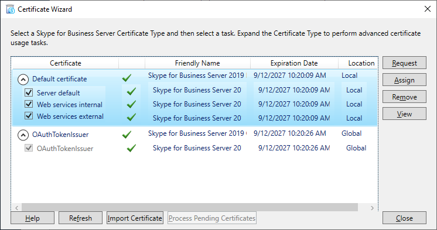Image resolution: width=437 pixels, height=230 pixels.
Task: Click the Assign button
Action: click(x=404, y=80)
